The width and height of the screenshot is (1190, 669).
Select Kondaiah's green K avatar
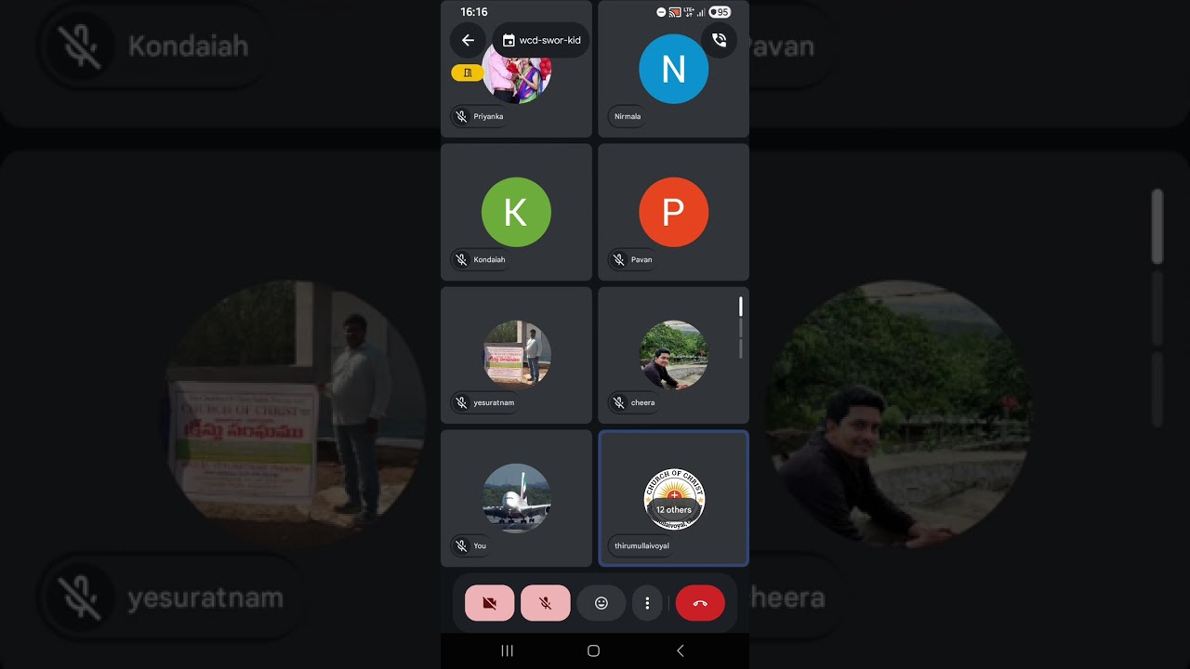(x=516, y=212)
